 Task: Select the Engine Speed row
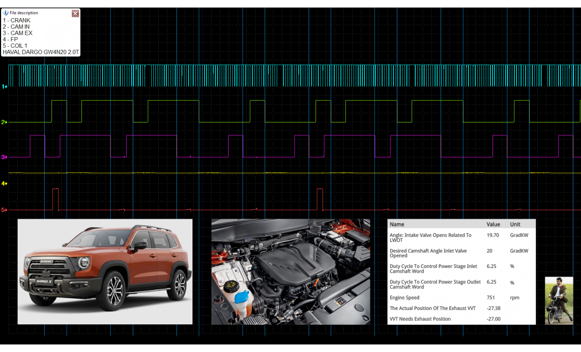461,298
